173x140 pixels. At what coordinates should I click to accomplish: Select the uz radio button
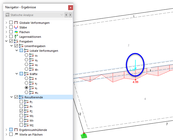(26, 64)
